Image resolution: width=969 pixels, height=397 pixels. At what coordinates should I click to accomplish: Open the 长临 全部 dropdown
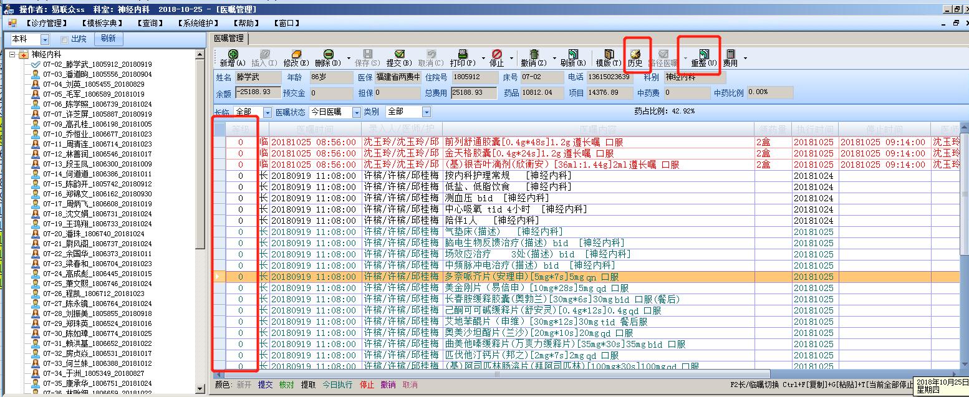(x=268, y=112)
